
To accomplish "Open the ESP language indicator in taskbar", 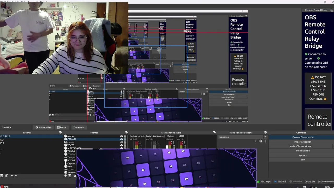I will point(305,187).
